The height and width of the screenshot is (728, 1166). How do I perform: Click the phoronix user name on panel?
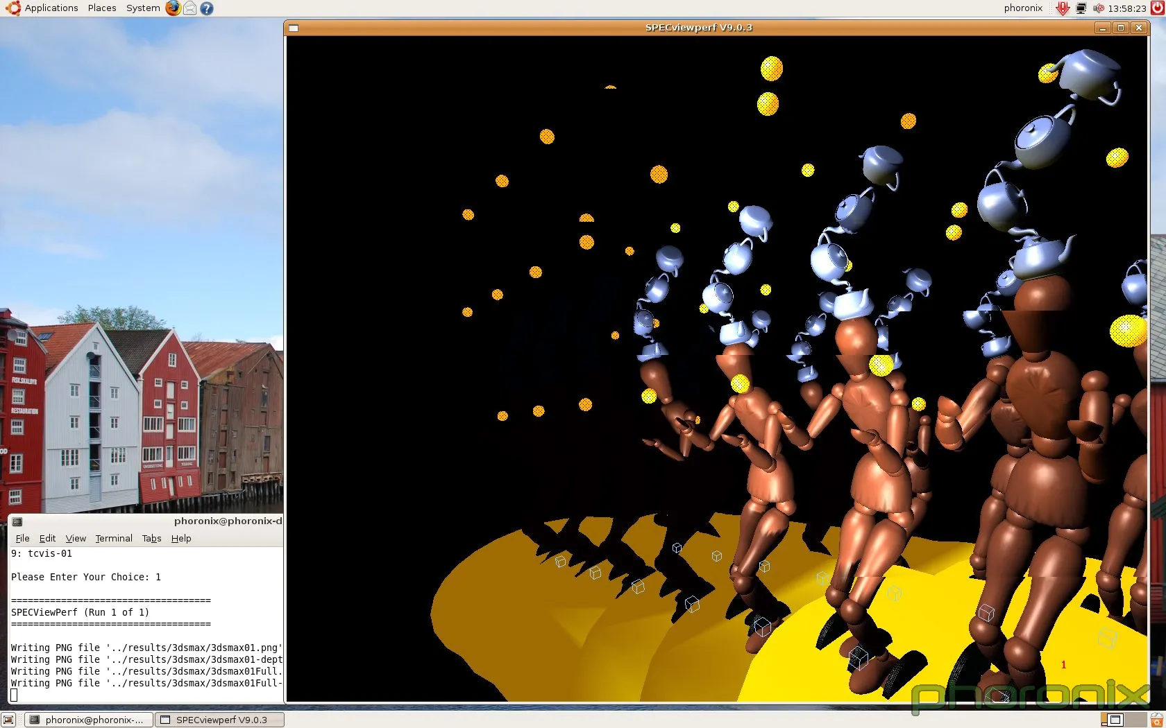tap(1023, 8)
